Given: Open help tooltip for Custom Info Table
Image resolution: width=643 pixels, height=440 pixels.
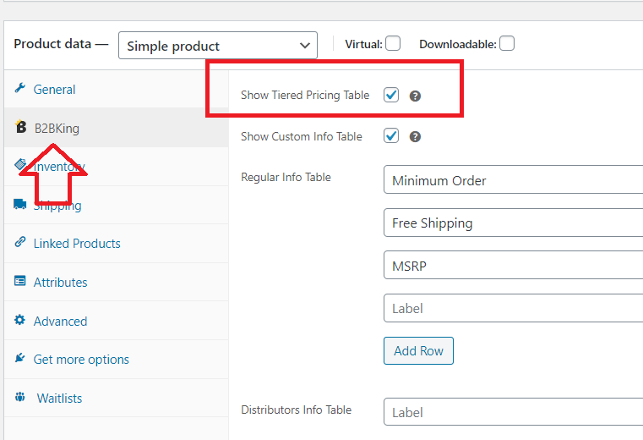Looking at the screenshot, I should tap(415, 137).
